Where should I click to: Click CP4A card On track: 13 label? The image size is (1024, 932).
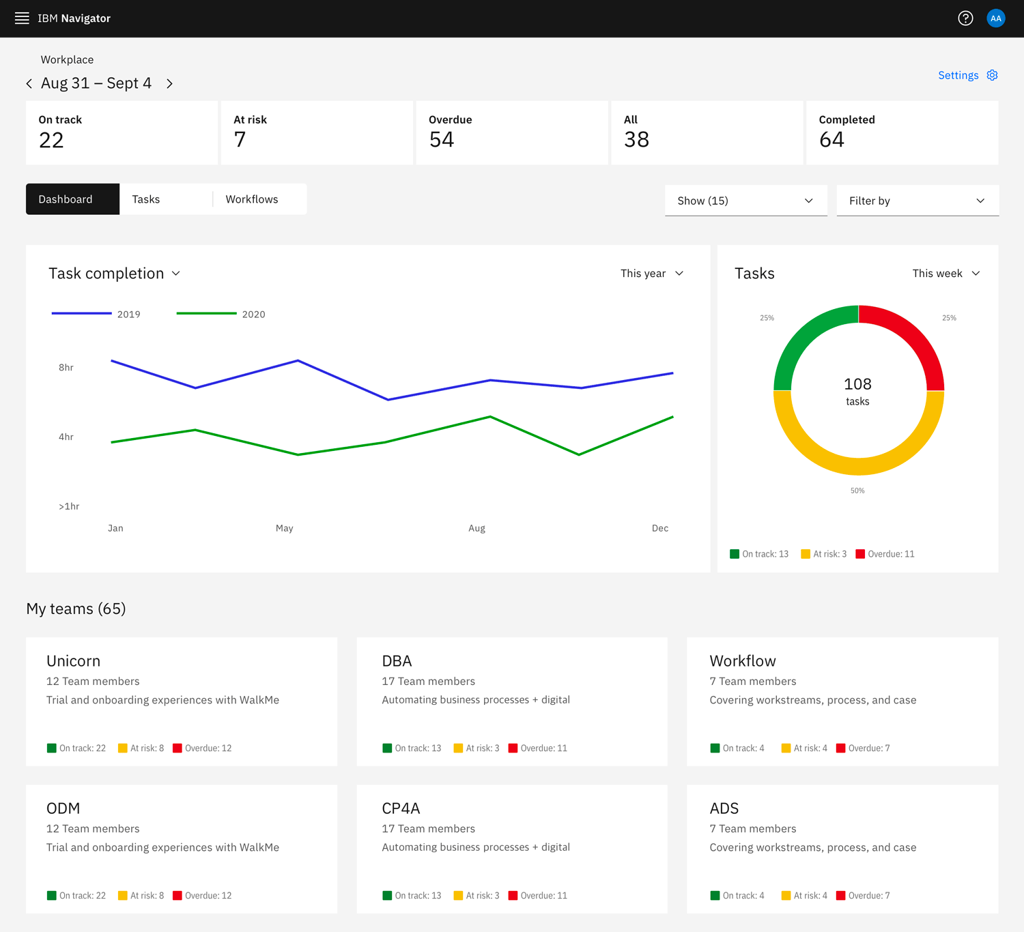click(x=418, y=896)
